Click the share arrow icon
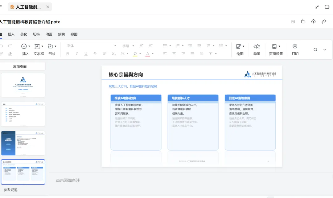The image size is (333, 198). 324,22
